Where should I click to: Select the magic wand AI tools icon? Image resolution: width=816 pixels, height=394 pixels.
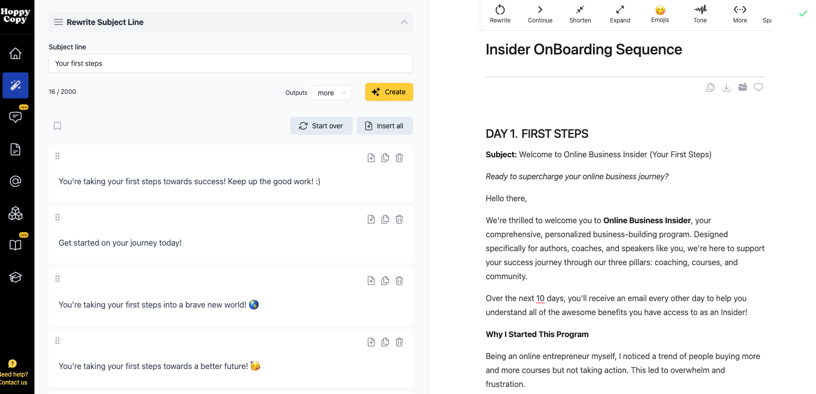[x=15, y=85]
